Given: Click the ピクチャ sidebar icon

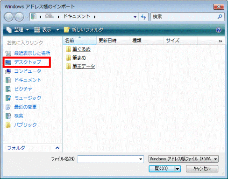Looking at the screenshot, I should (8, 89).
